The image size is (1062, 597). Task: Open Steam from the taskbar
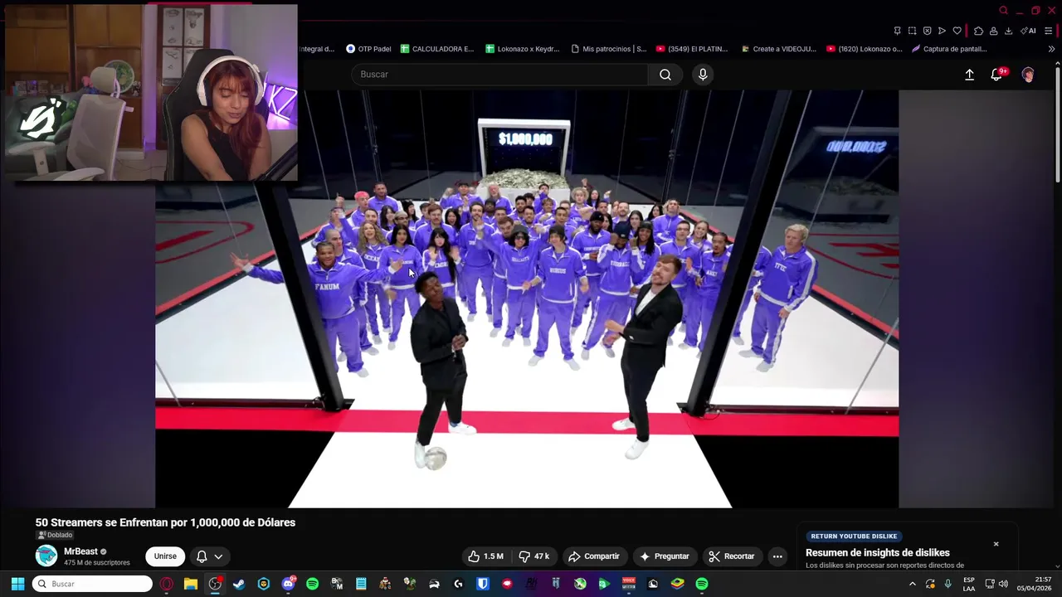pyautogui.click(x=239, y=584)
